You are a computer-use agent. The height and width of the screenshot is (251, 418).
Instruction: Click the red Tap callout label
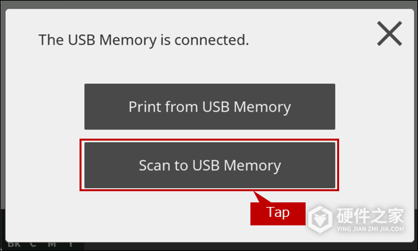tap(278, 214)
